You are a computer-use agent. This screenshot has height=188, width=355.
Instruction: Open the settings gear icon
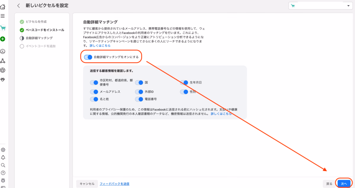[3, 150]
